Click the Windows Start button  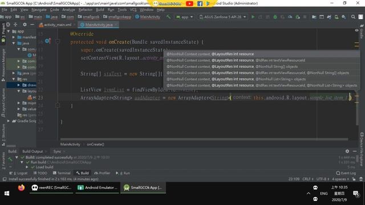click(7, 194)
